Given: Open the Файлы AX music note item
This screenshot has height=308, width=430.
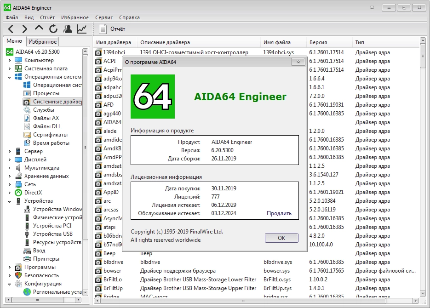Looking at the screenshot, I should (27, 118).
